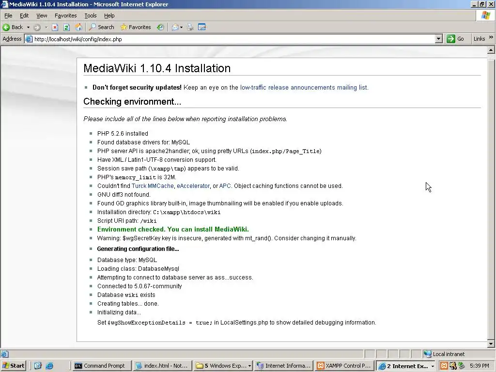Launch Internet Explorer from quick launch
496x372 pixels.
pyautogui.click(x=49, y=366)
